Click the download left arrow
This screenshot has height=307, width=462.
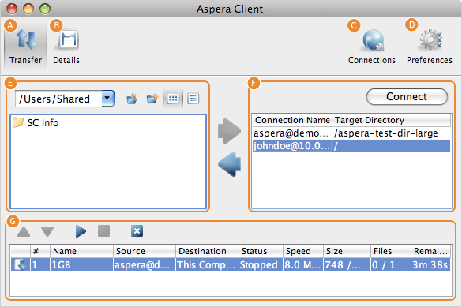pyautogui.click(x=229, y=164)
